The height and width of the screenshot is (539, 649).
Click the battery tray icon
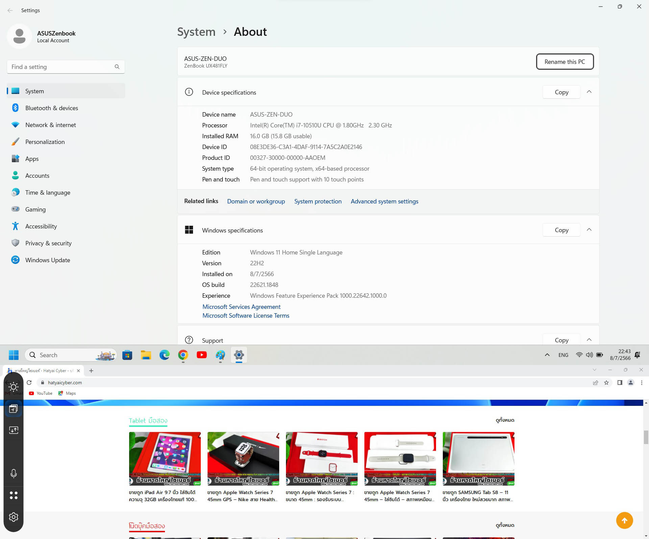click(x=600, y=355)
